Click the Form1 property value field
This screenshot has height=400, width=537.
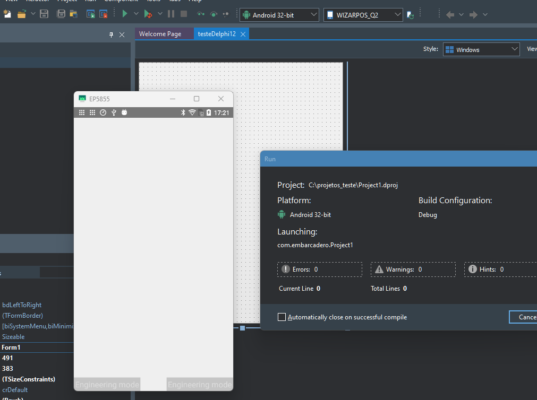(x=37, y=347)
